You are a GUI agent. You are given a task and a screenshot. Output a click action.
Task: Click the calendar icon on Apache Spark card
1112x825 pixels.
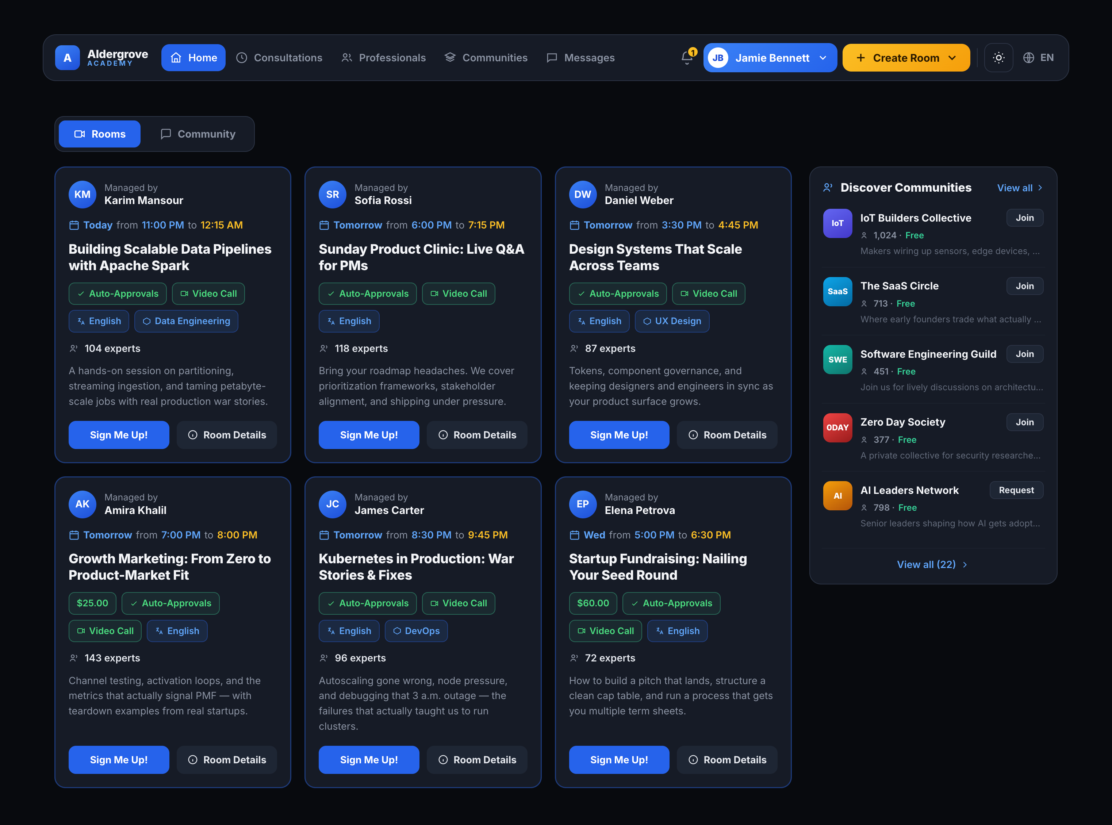coord(74,225)
